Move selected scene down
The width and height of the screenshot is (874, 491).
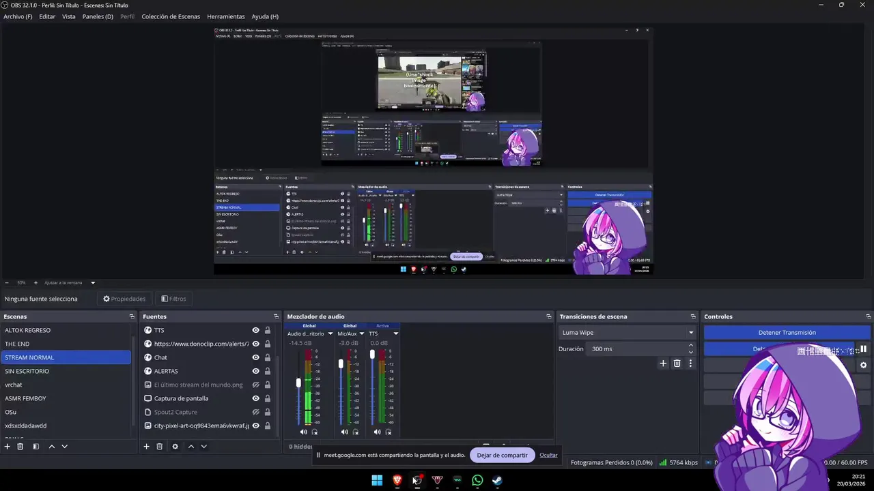64,447
